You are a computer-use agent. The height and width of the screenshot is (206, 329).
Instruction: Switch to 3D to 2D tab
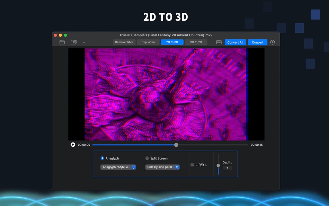(x=196, y=42)
